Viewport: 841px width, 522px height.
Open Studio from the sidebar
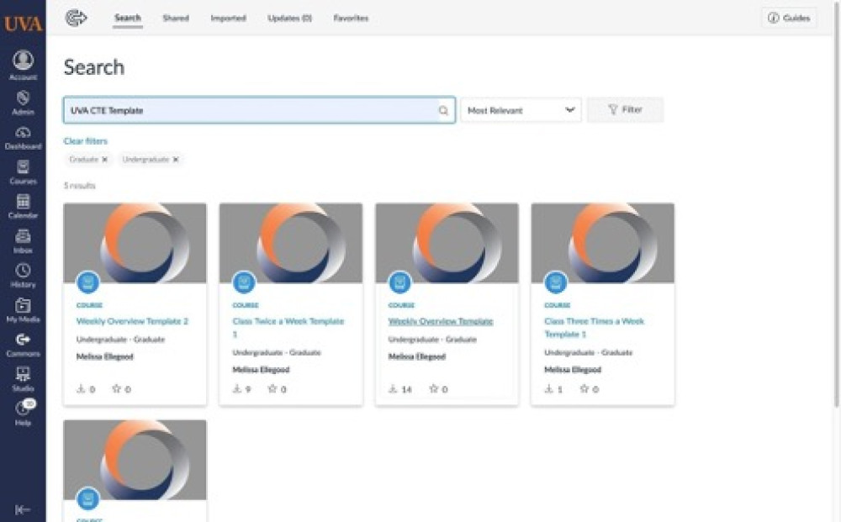[x=23, y=379]
